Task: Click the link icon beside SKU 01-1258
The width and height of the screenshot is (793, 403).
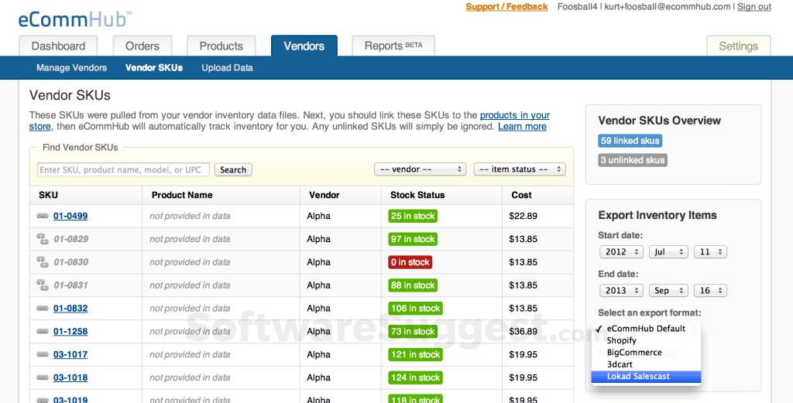Action: point(43,332)
